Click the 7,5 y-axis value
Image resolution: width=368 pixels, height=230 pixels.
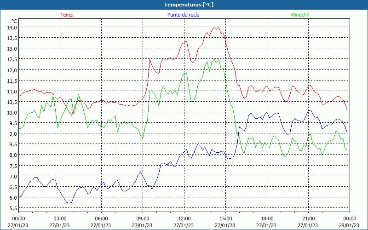pyautogui.click(x=13, y=166)
